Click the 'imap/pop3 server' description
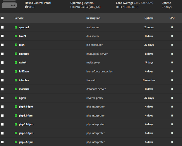Screen dimensions: 182x146 97,54
